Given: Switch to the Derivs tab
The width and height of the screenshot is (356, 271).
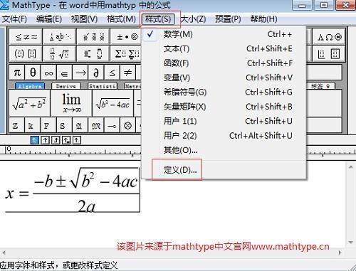Looking at the screenshot, I should tap(66, 86).
